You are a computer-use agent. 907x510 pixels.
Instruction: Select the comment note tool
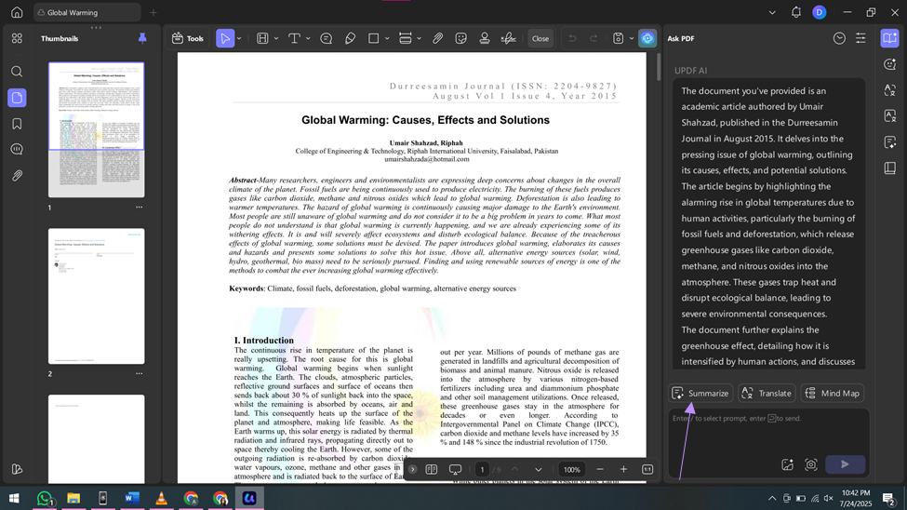[327, 39]
